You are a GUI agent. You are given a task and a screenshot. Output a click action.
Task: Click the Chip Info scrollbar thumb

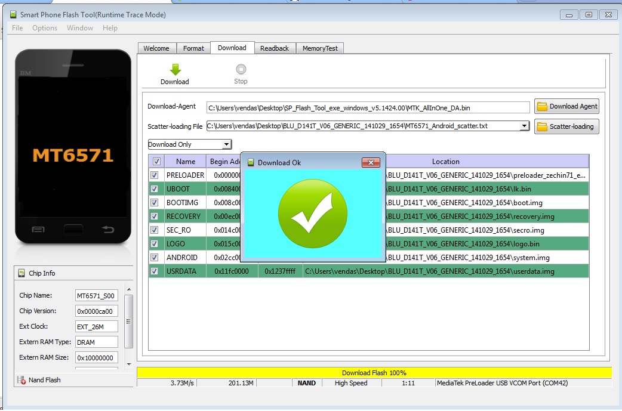click(x=128, y=322)
